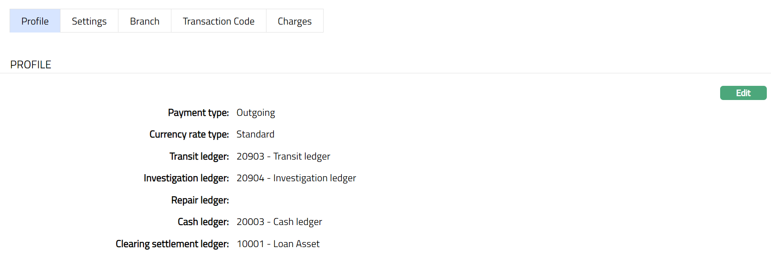The image size is (771, 255).
Task: Click the Clearing settlement ledger label
Action: [172, 244]
